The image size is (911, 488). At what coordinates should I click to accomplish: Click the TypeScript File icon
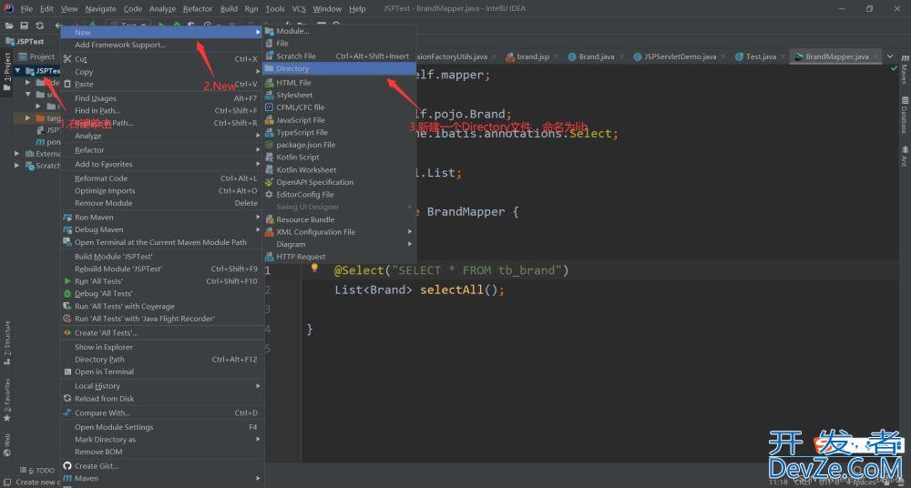269,132
